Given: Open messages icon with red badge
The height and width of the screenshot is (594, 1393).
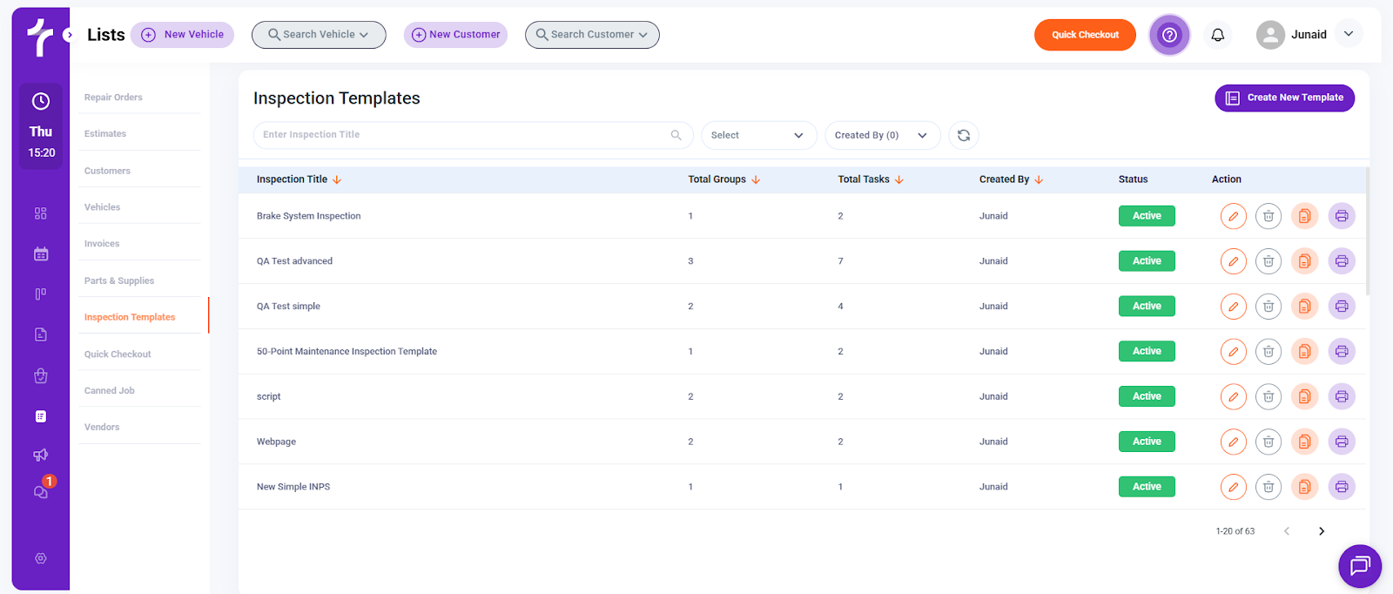Looking at the screenshot, I should click(x=41, y=491).
